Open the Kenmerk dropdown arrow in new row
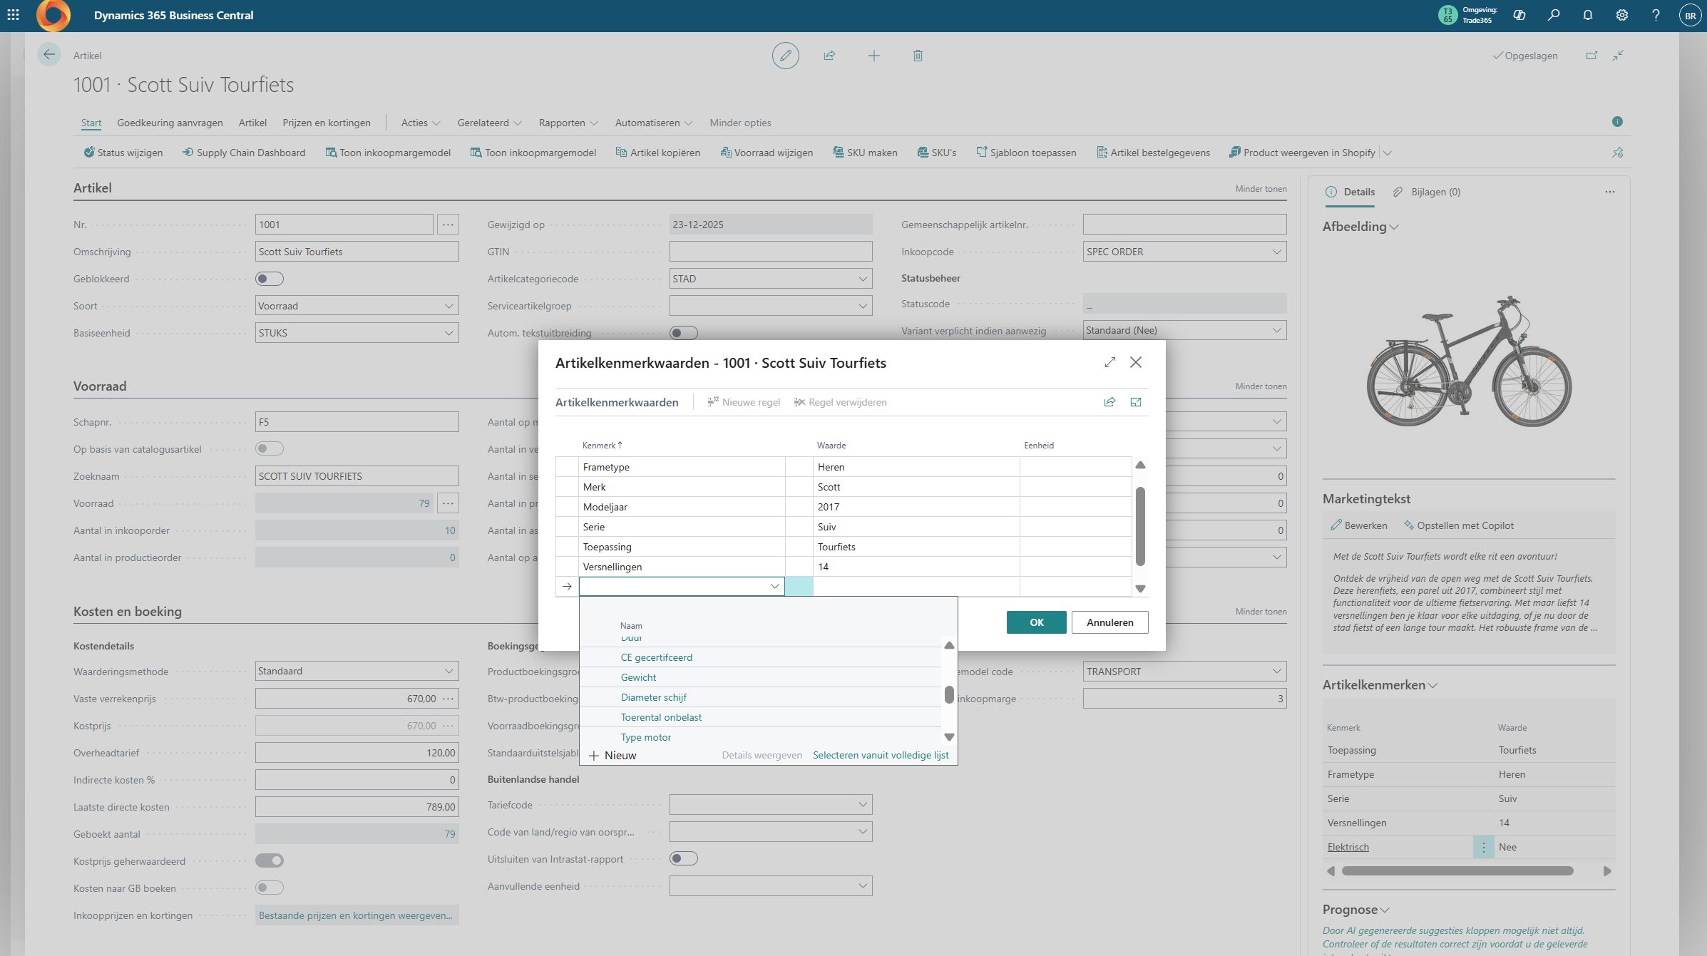 pyautogui.click(x=774, y=586)
